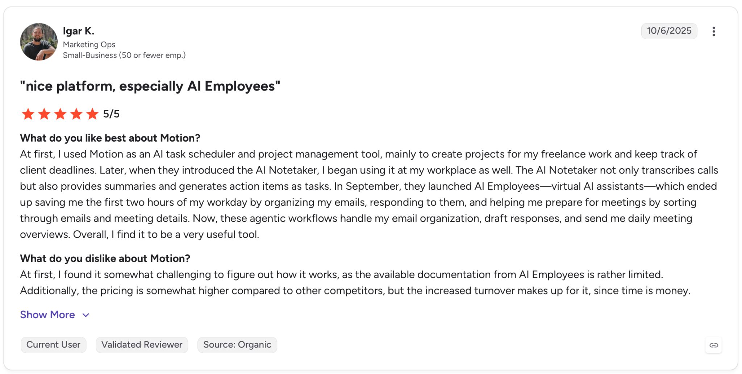Click the 10/6/2025 date badge
The image size is (742, 374).
point(669,31)
